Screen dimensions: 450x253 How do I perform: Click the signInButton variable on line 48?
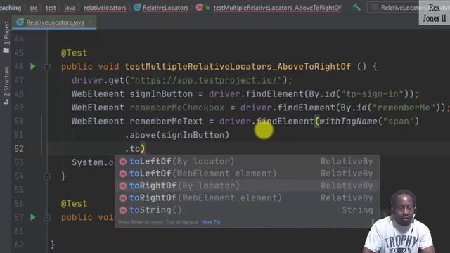pyautogui.click(x=161, y=94)
